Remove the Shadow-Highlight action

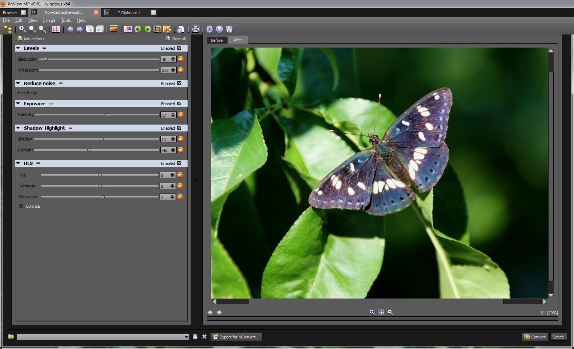[x=71, y=128]
